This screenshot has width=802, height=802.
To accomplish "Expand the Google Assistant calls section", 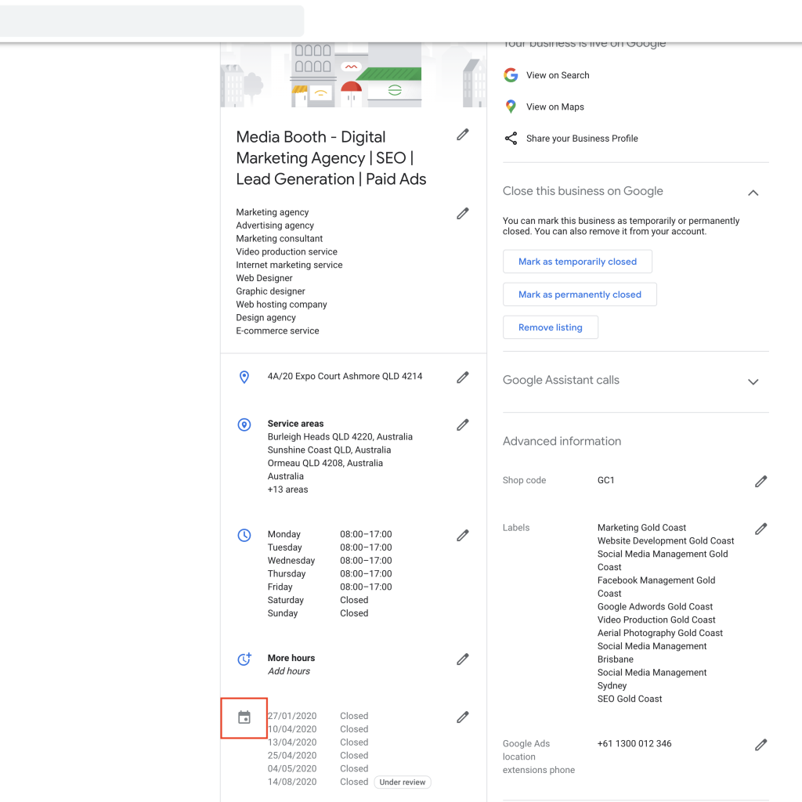I will 753,382.
